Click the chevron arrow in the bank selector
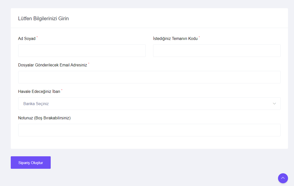The width and height of the screenshot is (294, 186). pyautogui.click(x=274, y=104)
